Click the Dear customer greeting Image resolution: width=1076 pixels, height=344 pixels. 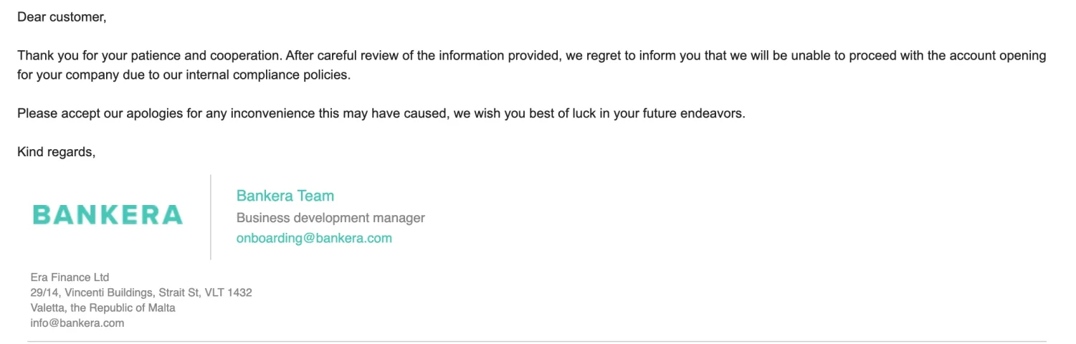(62, 17)
